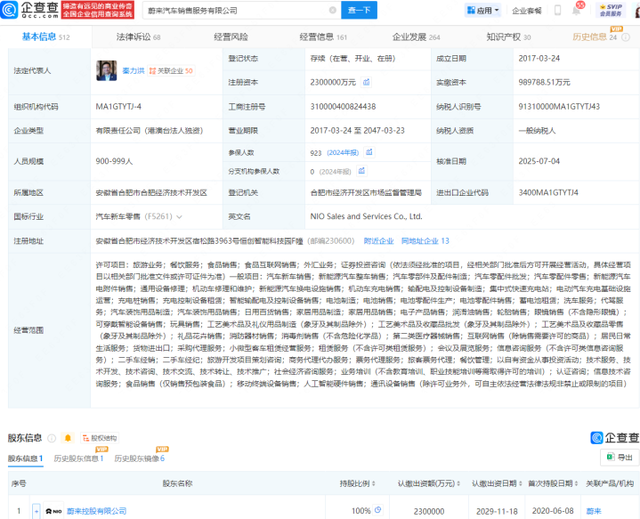
Task: Open the 应用 dropdown menu
Action: coord(483,10)
